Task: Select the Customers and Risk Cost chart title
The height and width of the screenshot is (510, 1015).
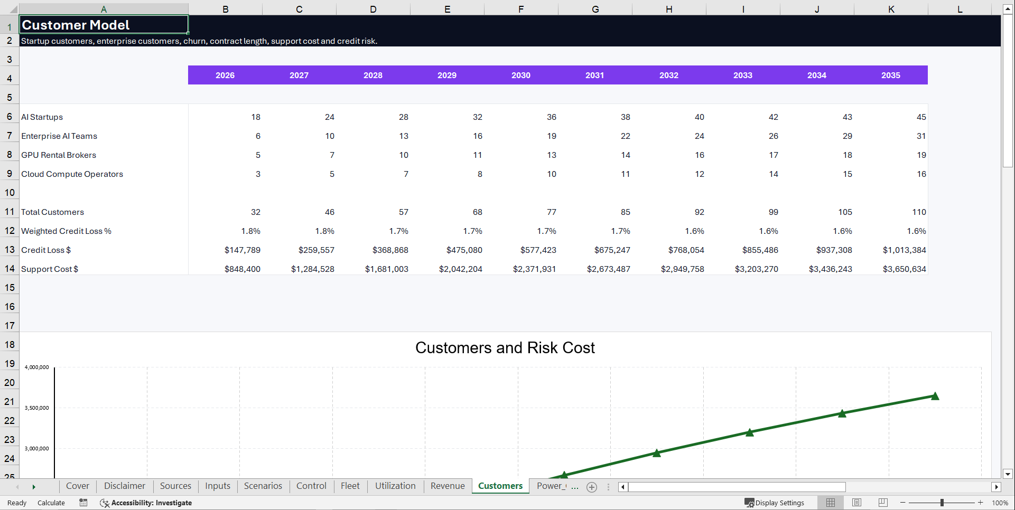Action: click(x=505, y=347)
